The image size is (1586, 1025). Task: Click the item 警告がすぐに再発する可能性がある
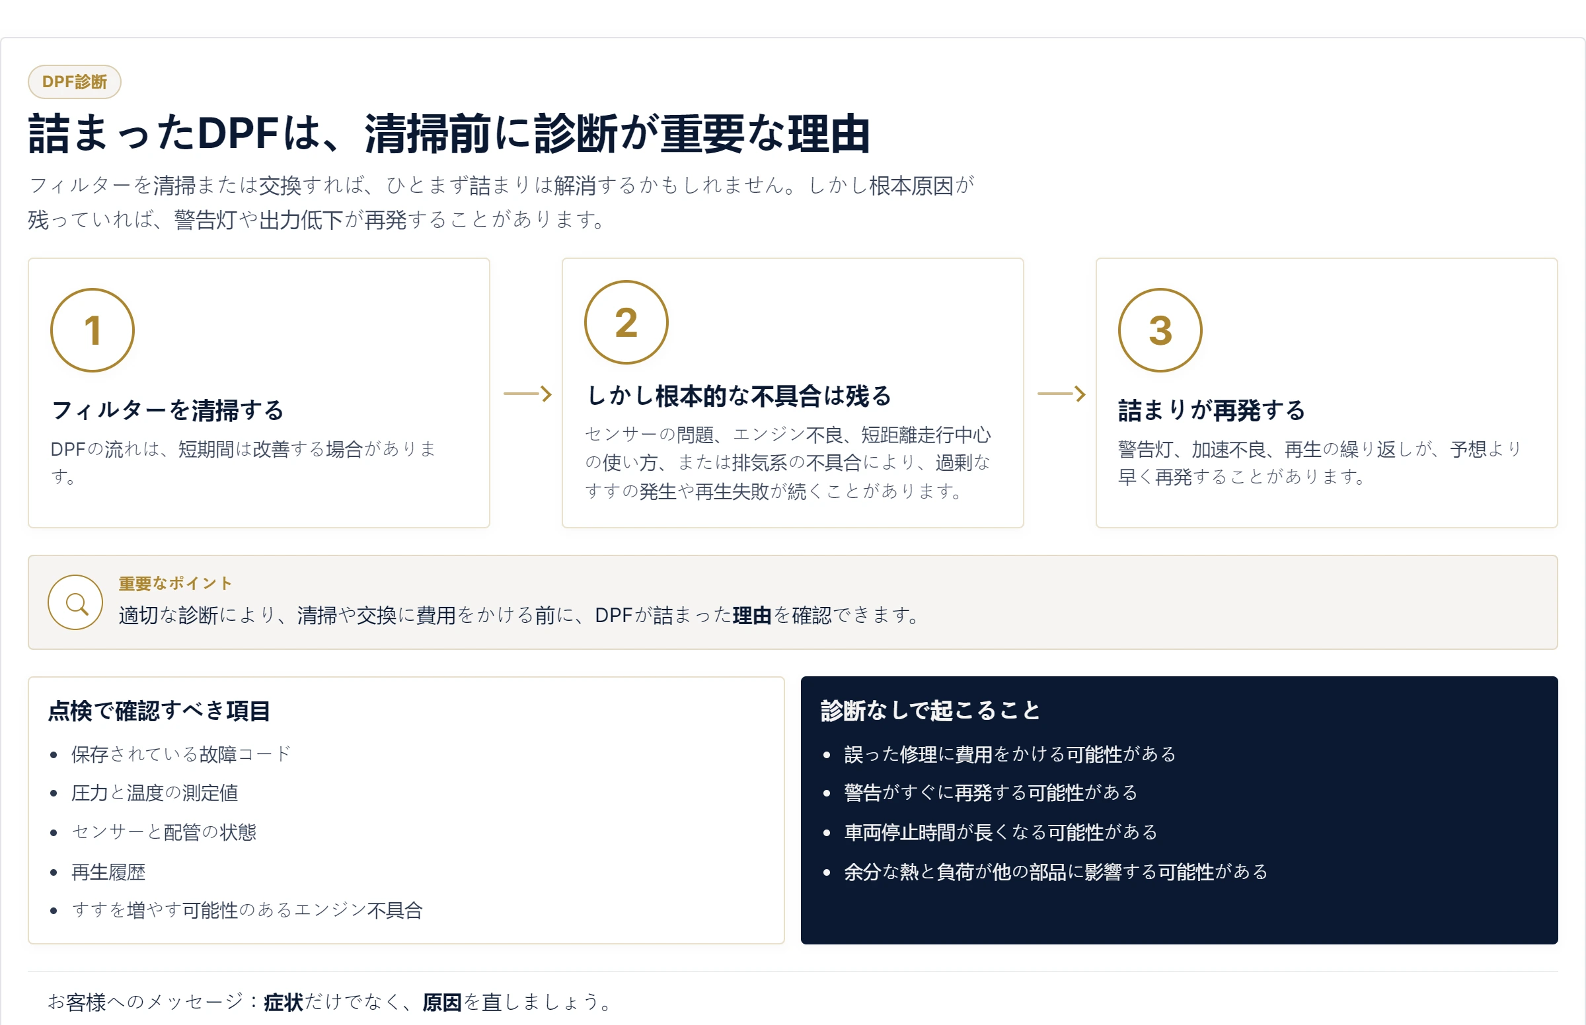coord(991,793)
